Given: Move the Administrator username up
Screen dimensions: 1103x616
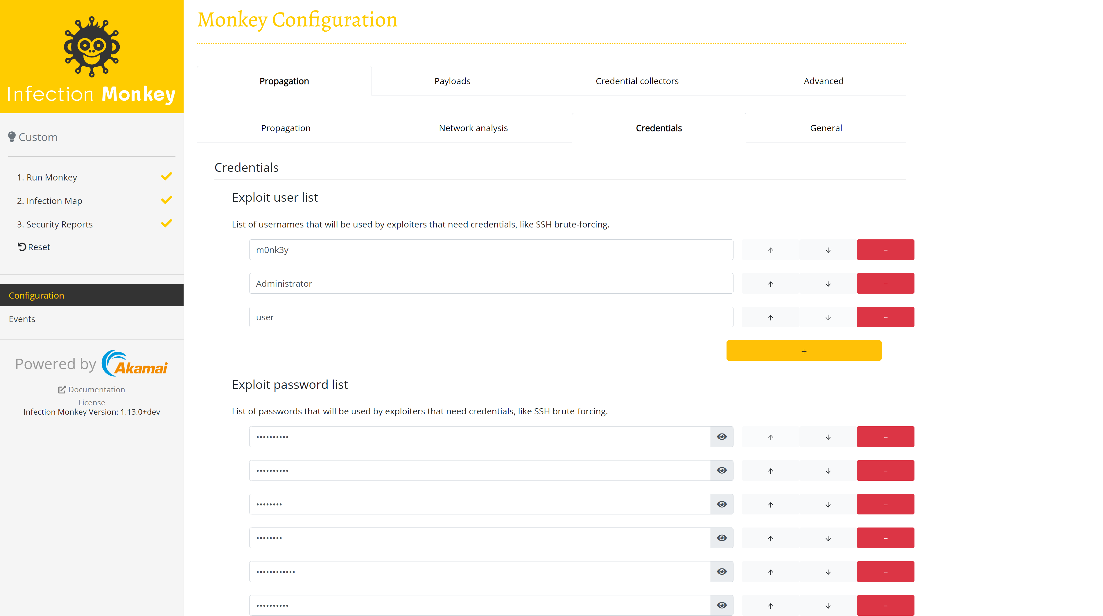Looking at the screenshot, I should point(770,283).
